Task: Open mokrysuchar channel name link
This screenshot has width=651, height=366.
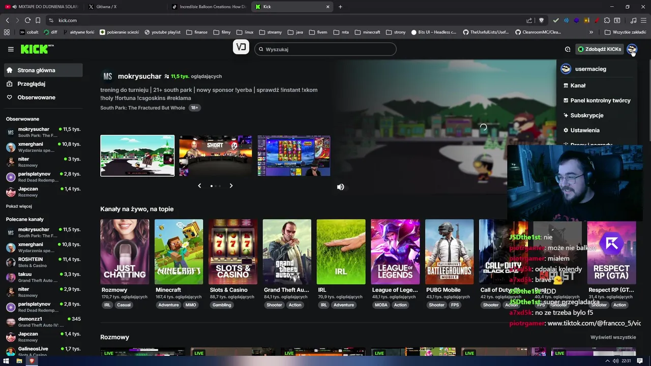Action: tap(139, 76)
